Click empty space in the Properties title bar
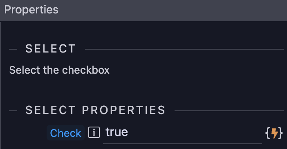287x149 pixels. (x=172, y=10)
